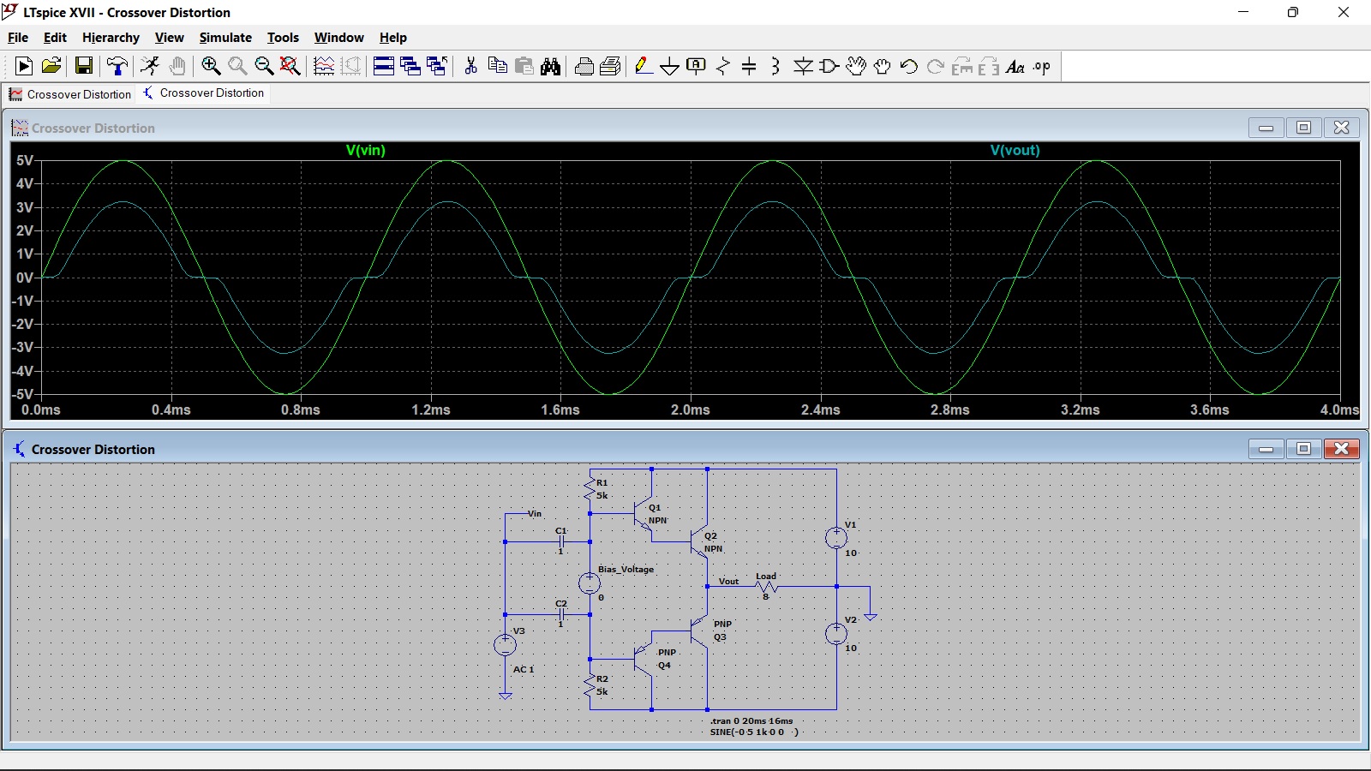Screen dimensions: 1371x771
Task: Select the Draw Wire pencil tool
Action: [644, 66]
